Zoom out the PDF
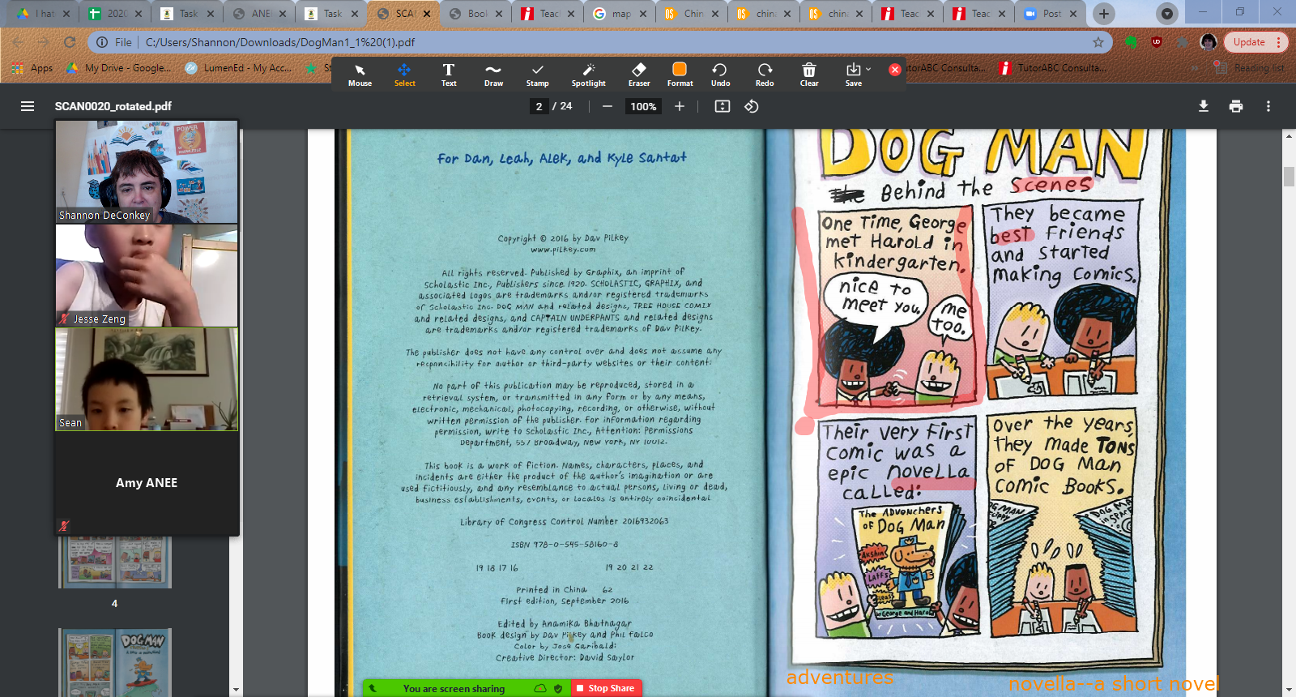Screen dimensions: 1296x697 [607, 106]
